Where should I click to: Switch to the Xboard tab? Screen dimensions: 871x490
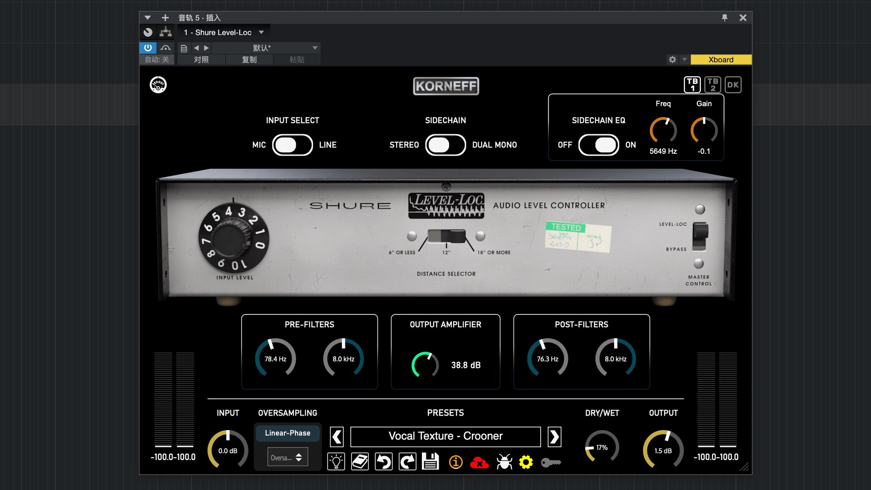[721, 59]
